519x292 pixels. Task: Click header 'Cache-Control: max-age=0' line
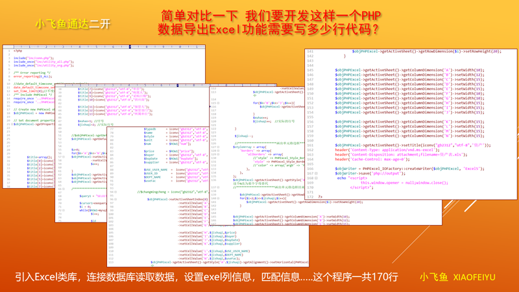(x=372, y=159)
